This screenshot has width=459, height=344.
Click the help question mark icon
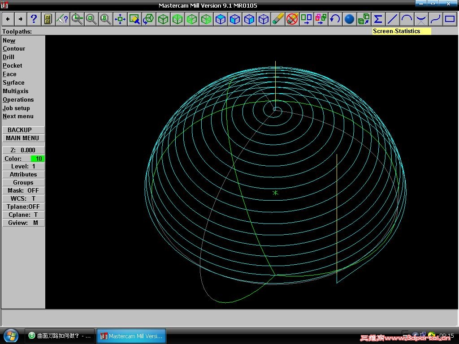pos(34,19)
